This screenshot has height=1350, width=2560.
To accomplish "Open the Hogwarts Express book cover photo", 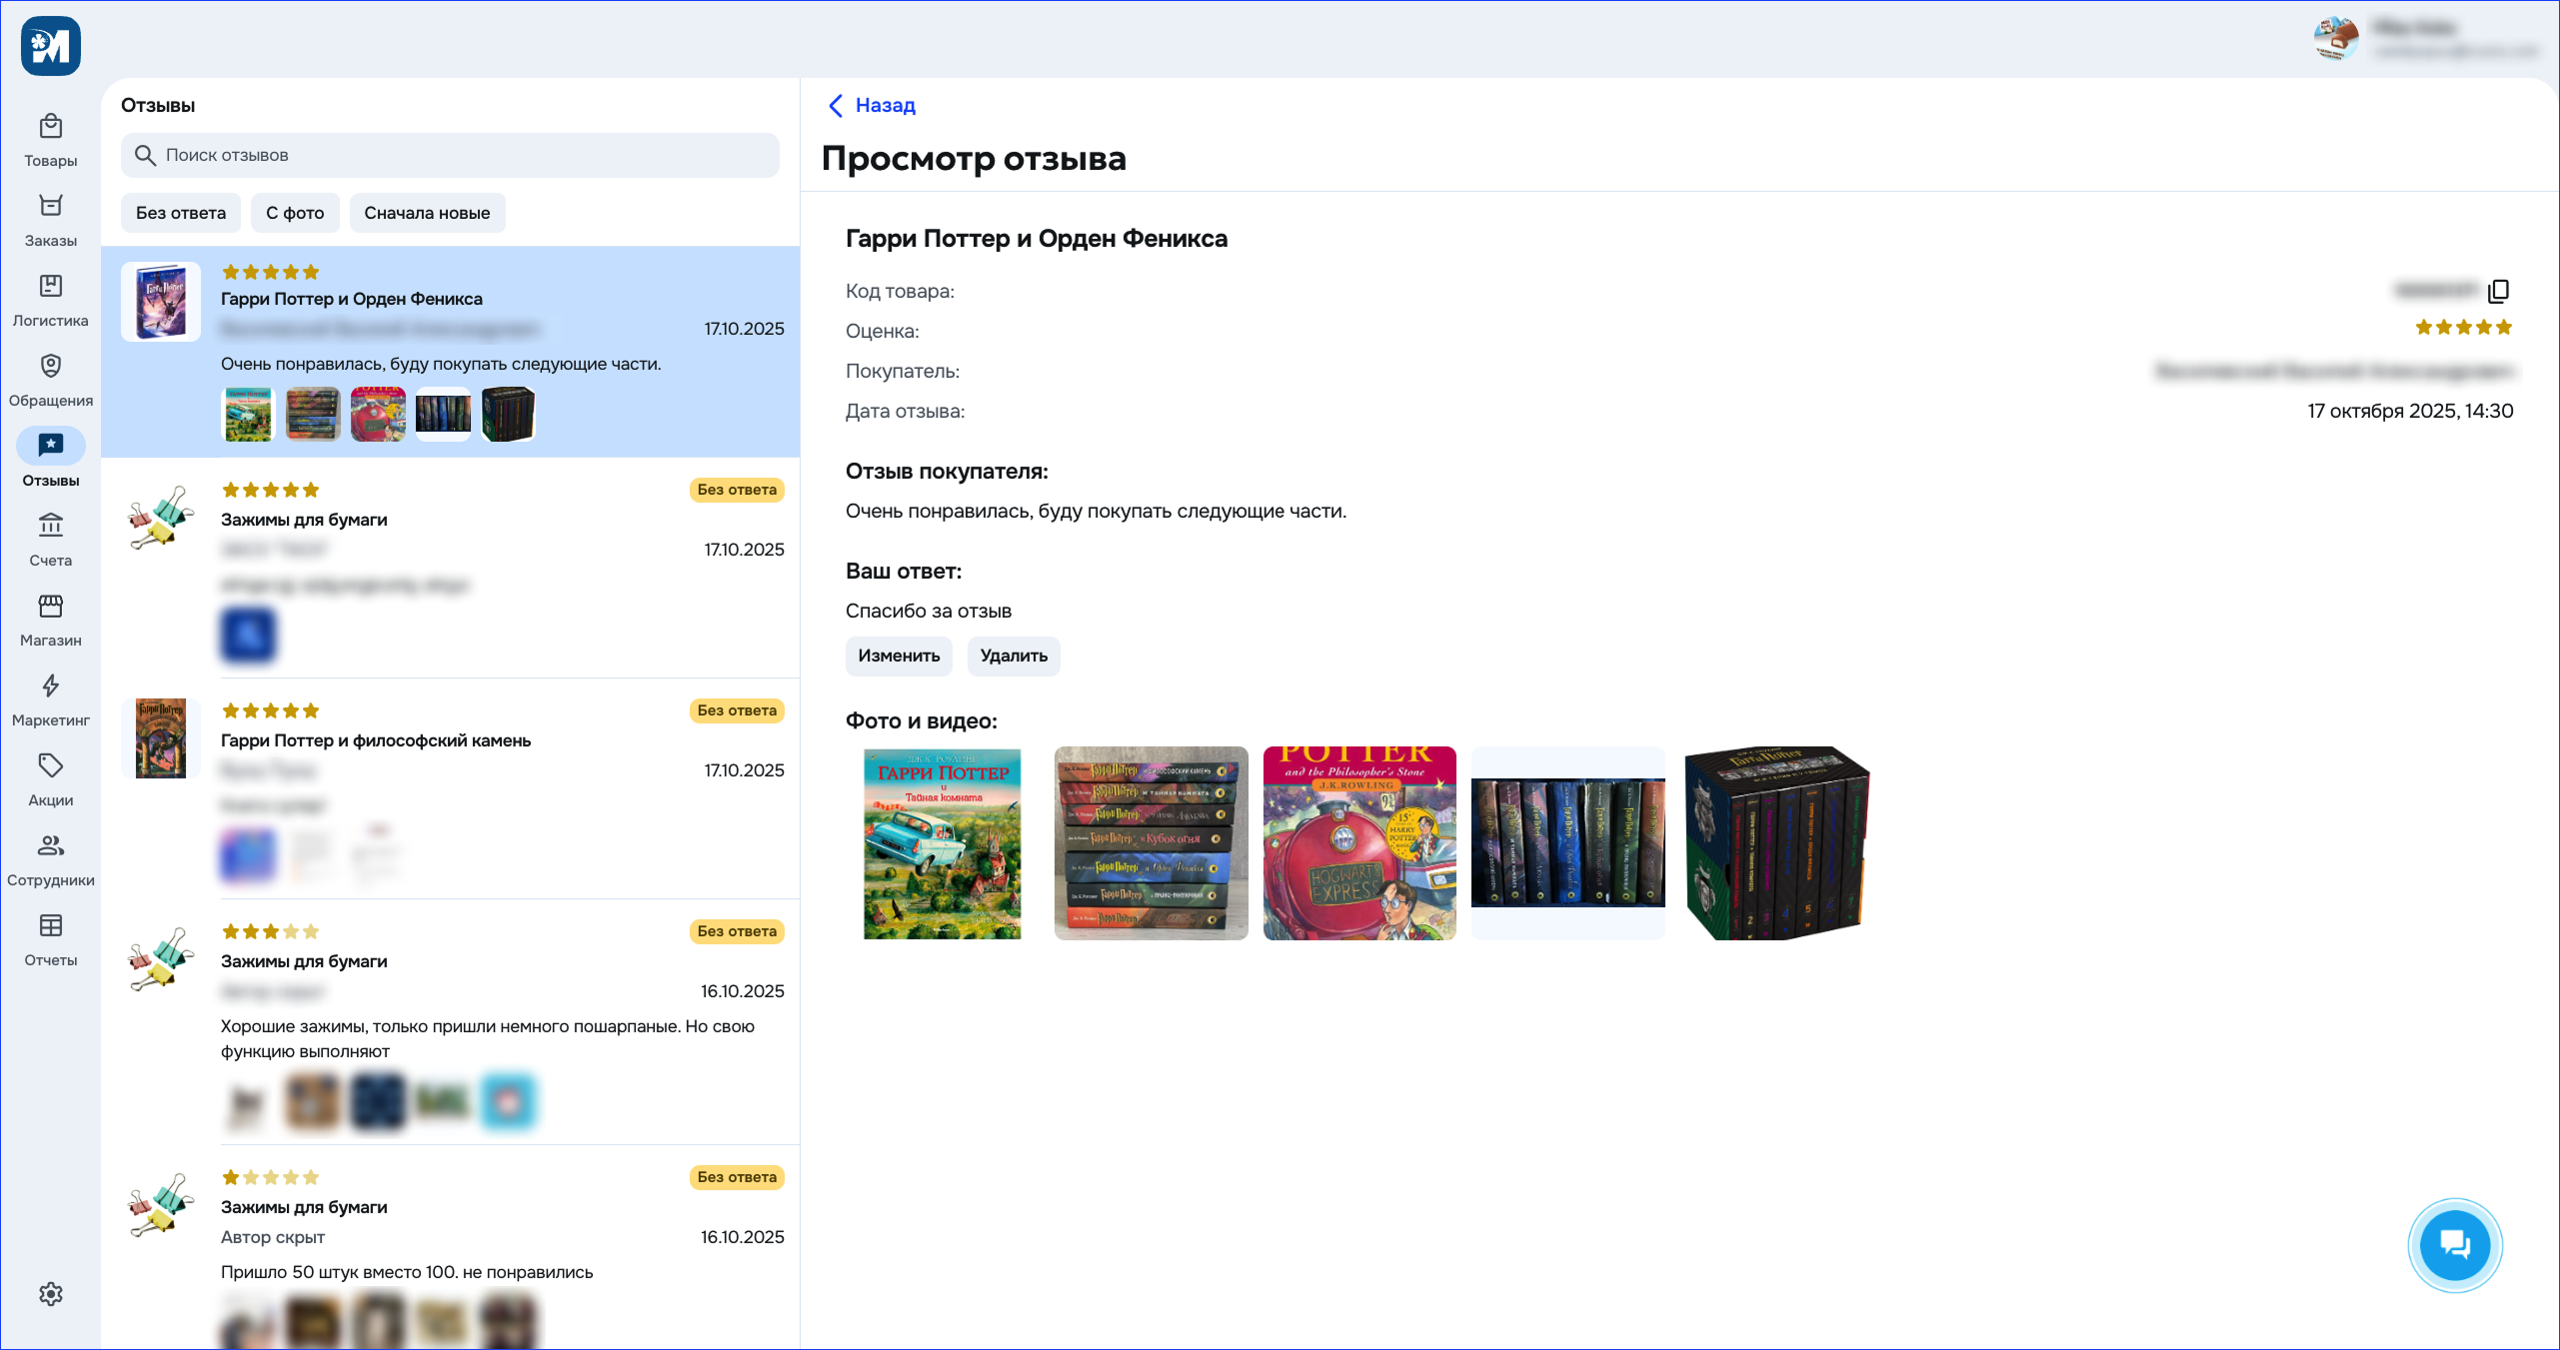I will [x=1359, y=843].
